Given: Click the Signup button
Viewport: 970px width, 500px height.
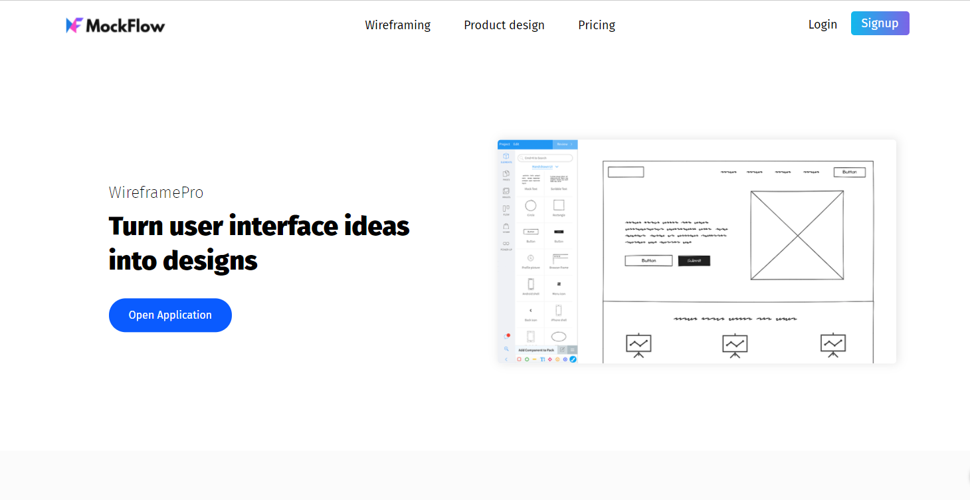Looking at the screenshot, I should point(880,23).
